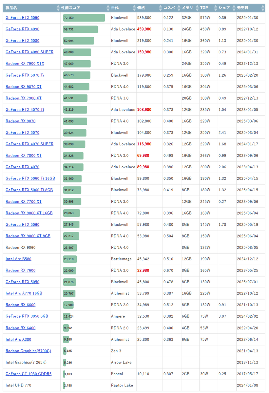This screenshot has width=269, height=393.
Task: Select the Intel Graphics(7 265K) name
Action: click(x=26, y=363)
